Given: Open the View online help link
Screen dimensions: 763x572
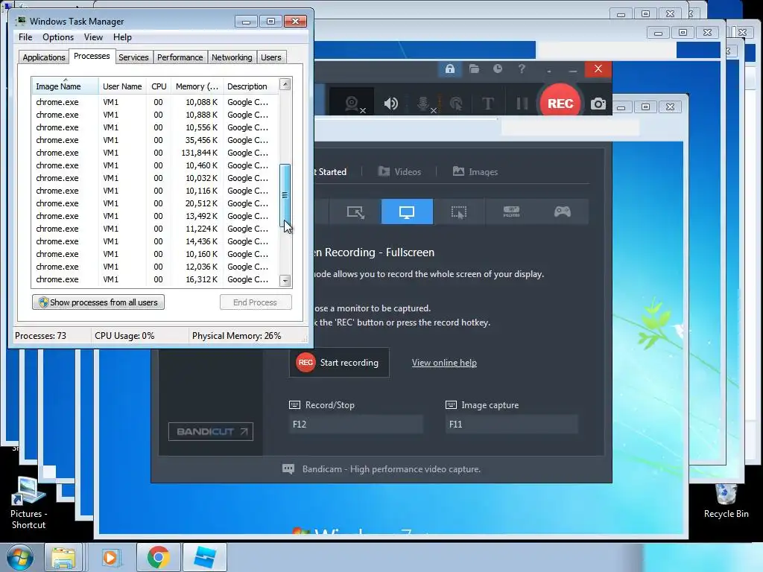Looking at the screenshot, I should tap(444, 363).
